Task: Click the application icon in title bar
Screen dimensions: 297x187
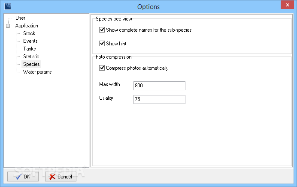Action: click(8, 6)
